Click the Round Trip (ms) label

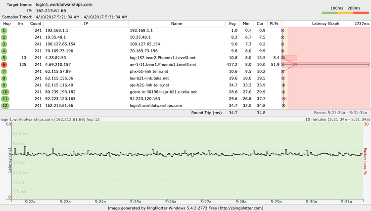click(206, 113)
